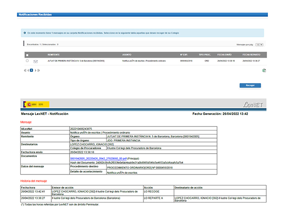Sort by the ASUNTO column header

[x=127, y=55]
